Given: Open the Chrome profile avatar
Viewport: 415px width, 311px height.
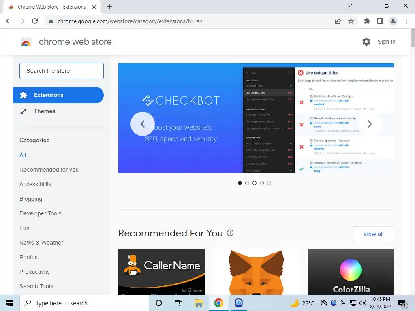Looking at the screenshot, I should [393, 21].
